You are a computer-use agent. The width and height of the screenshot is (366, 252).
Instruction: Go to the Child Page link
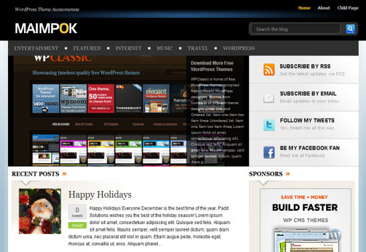pos(347,8)
